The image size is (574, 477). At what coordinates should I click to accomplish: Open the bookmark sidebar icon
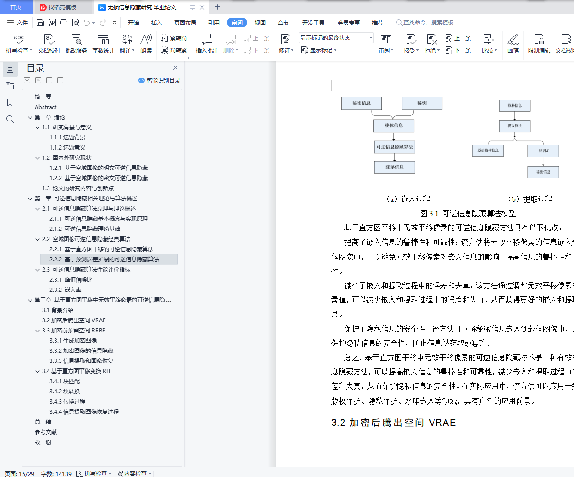click(10, 103)
